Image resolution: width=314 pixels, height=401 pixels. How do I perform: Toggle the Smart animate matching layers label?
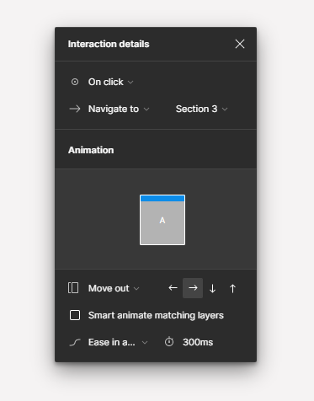coord(156,315)
